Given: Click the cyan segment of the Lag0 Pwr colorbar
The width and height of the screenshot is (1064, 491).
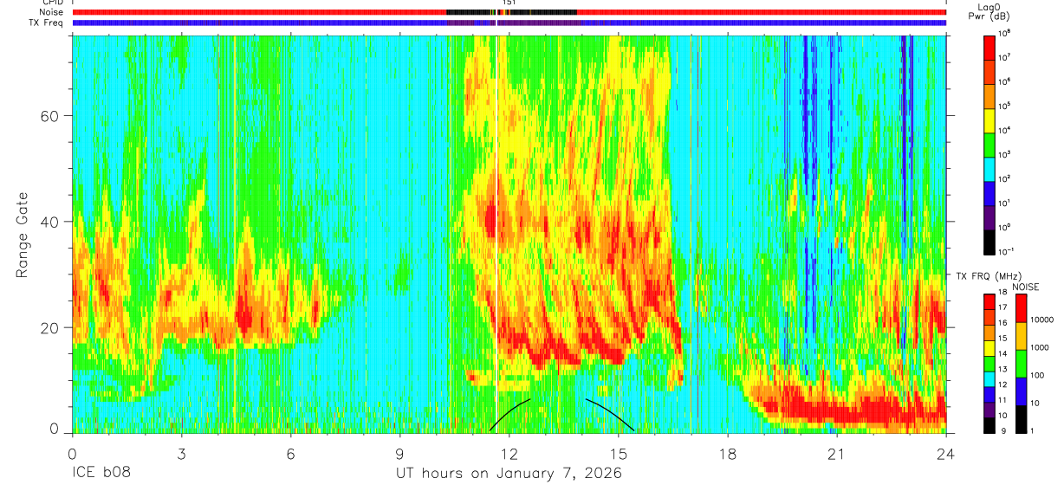Looking at the screenshot, I should [x=989, y=169].
